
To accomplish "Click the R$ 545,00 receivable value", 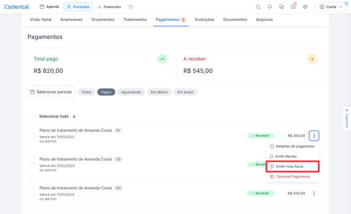I will (x=198, y=71).
